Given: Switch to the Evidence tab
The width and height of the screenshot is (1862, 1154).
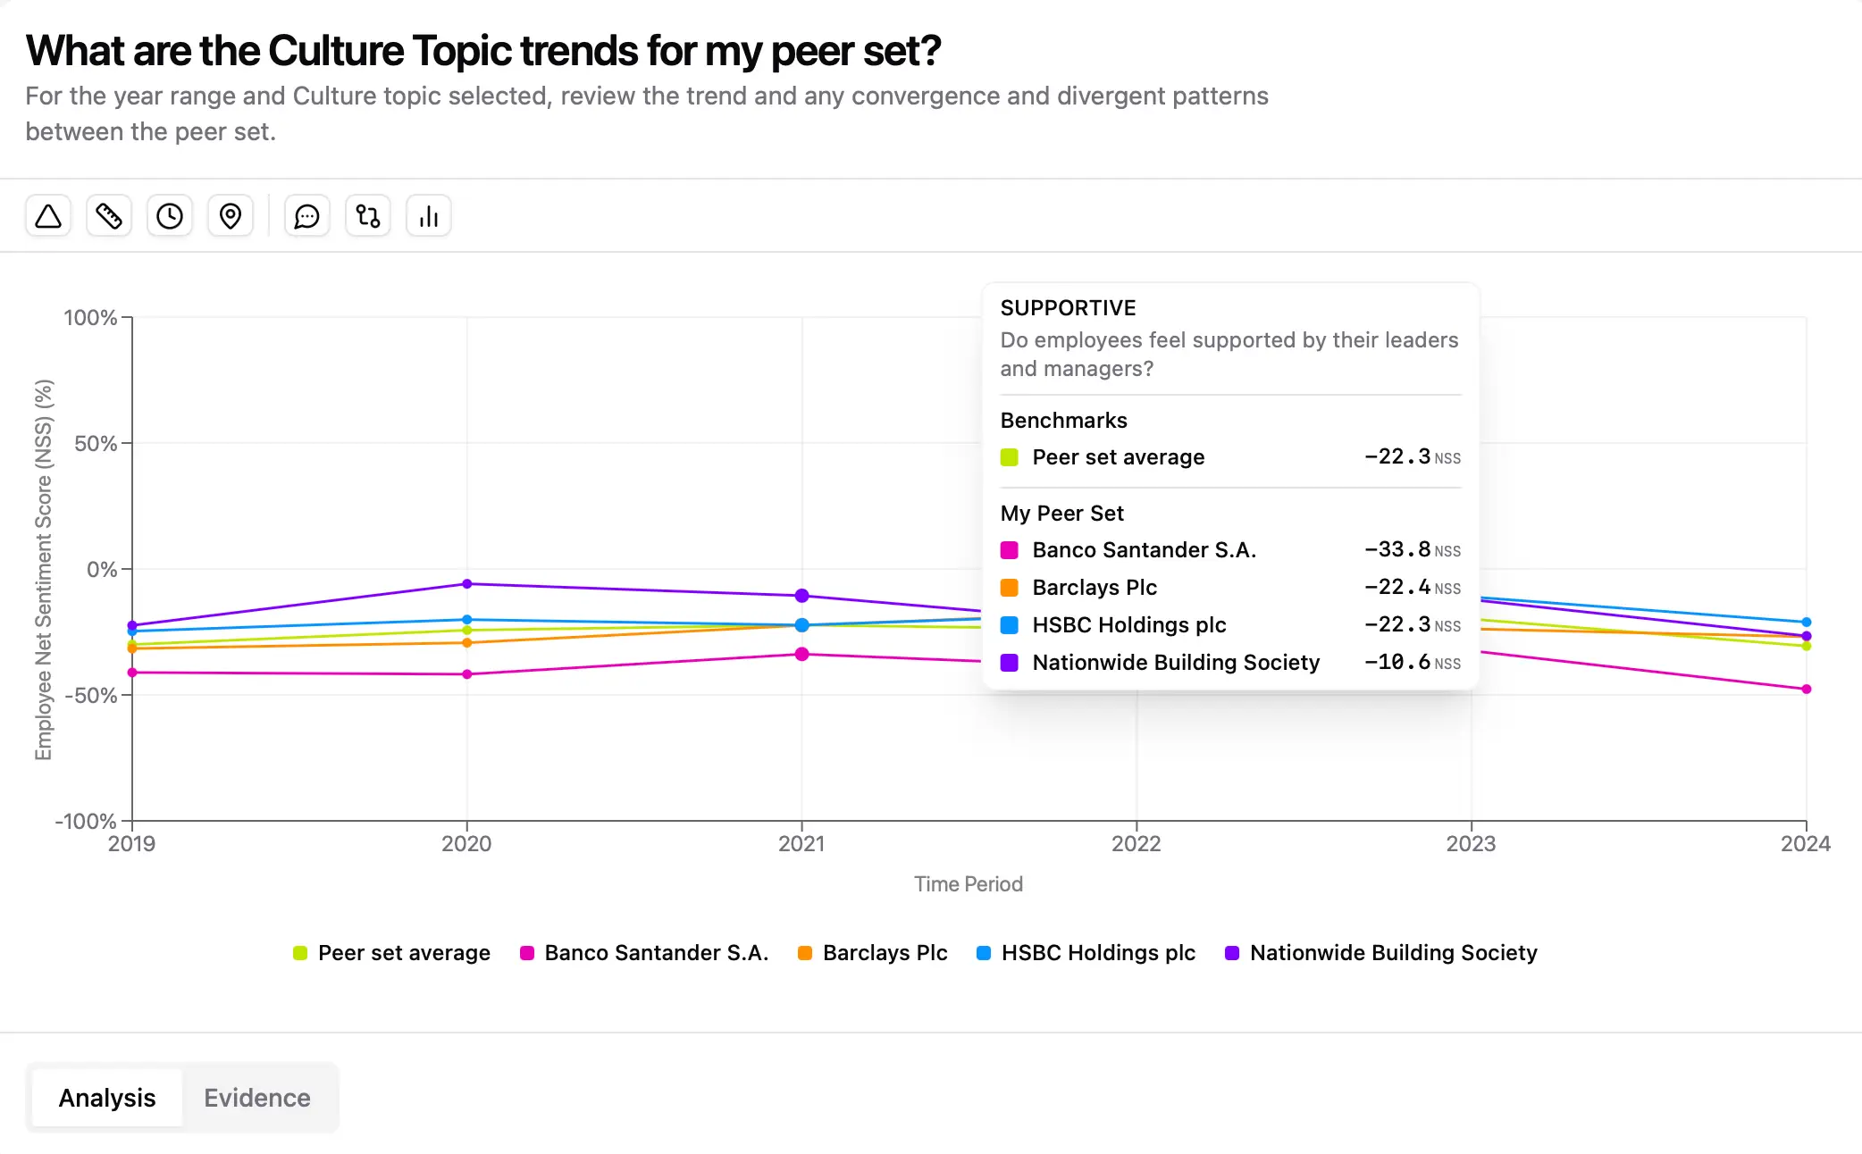Looking at the screenshot, I should (x=257, y=1098).
